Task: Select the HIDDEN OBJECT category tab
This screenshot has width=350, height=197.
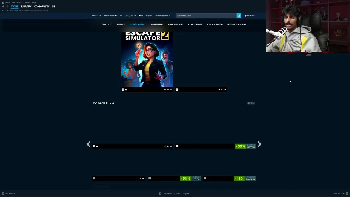Action: 138,24
